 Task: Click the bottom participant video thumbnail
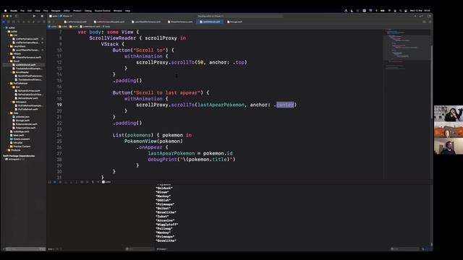(449, 147)
